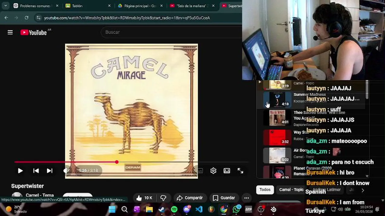The width and height of the screenshot is (385, 216).
Task: Show more filter chips with right chevron
Action: (x=363, y=190)
